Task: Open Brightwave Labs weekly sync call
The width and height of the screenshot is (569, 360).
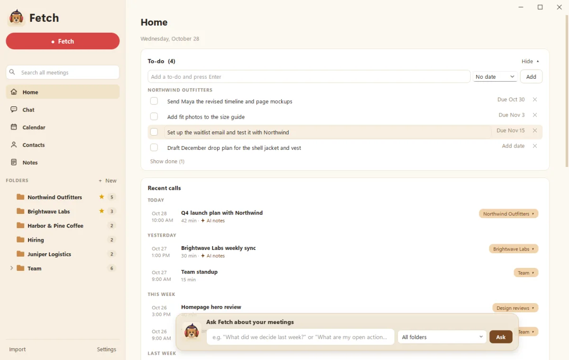Action: [219, 248]
